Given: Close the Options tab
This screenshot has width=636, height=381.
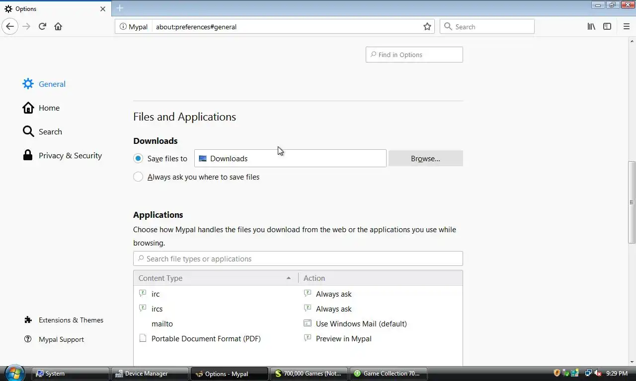Looking at the screenshot, I should pos(103,9).
